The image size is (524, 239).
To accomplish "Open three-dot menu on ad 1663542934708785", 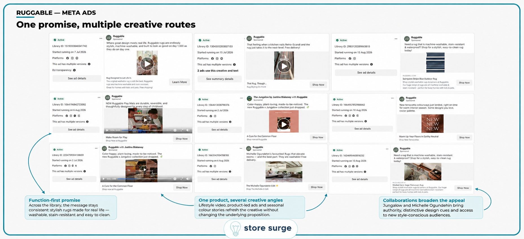I will tap(241, 148).
